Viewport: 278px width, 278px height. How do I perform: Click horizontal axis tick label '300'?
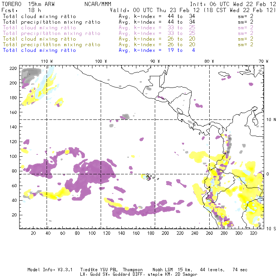(239, 233)
